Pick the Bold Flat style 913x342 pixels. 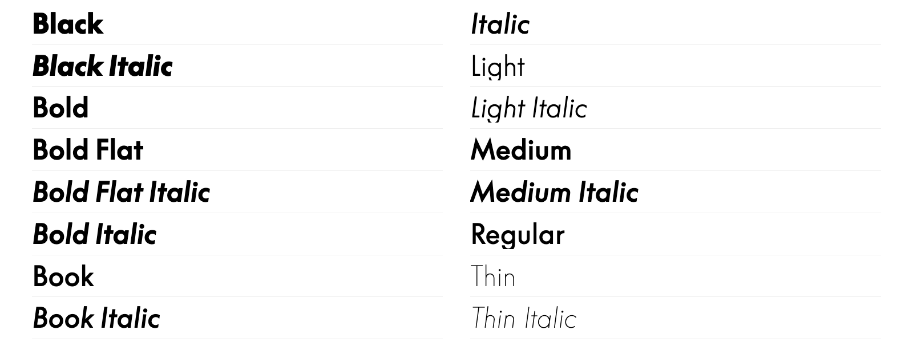pyautogui.click(x=88, y=150)
